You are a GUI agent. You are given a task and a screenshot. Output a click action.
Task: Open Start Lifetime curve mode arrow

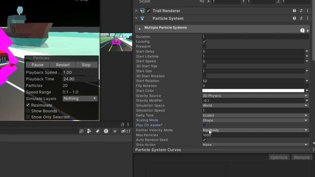[x=307, y=56]
